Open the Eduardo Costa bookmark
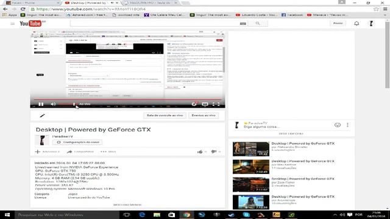The width and height of the screenshot is (390, 219). [x=257, y=15]
